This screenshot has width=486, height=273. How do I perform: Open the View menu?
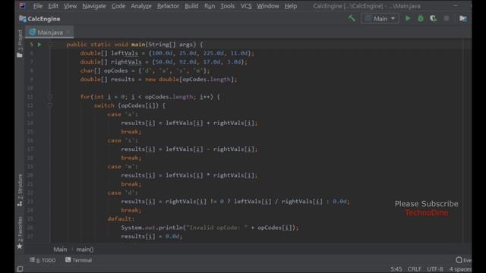click(x=70, y=6)
